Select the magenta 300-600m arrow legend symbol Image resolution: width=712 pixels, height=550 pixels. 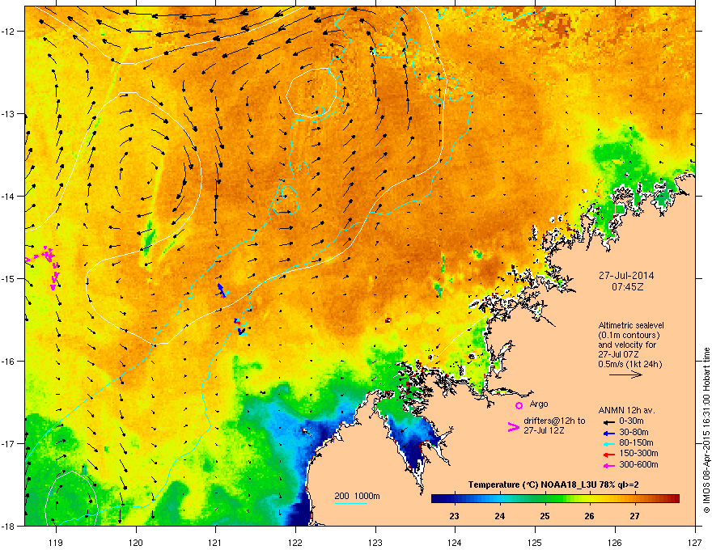608,465
